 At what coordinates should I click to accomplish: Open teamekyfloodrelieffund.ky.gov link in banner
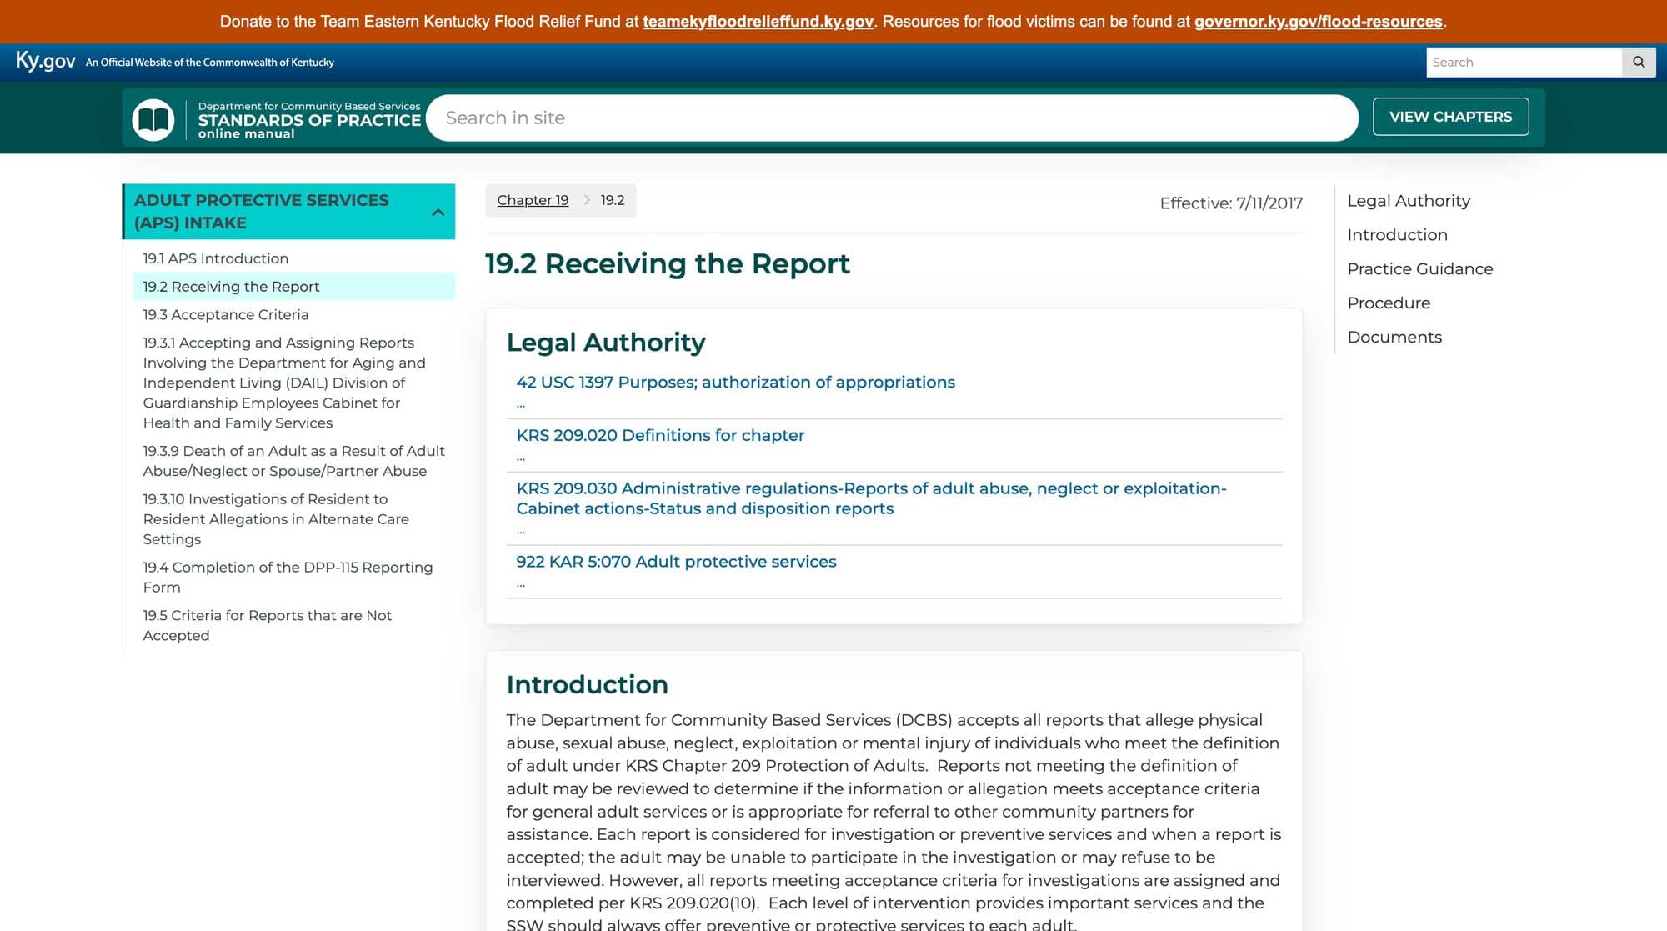[758, 22]
